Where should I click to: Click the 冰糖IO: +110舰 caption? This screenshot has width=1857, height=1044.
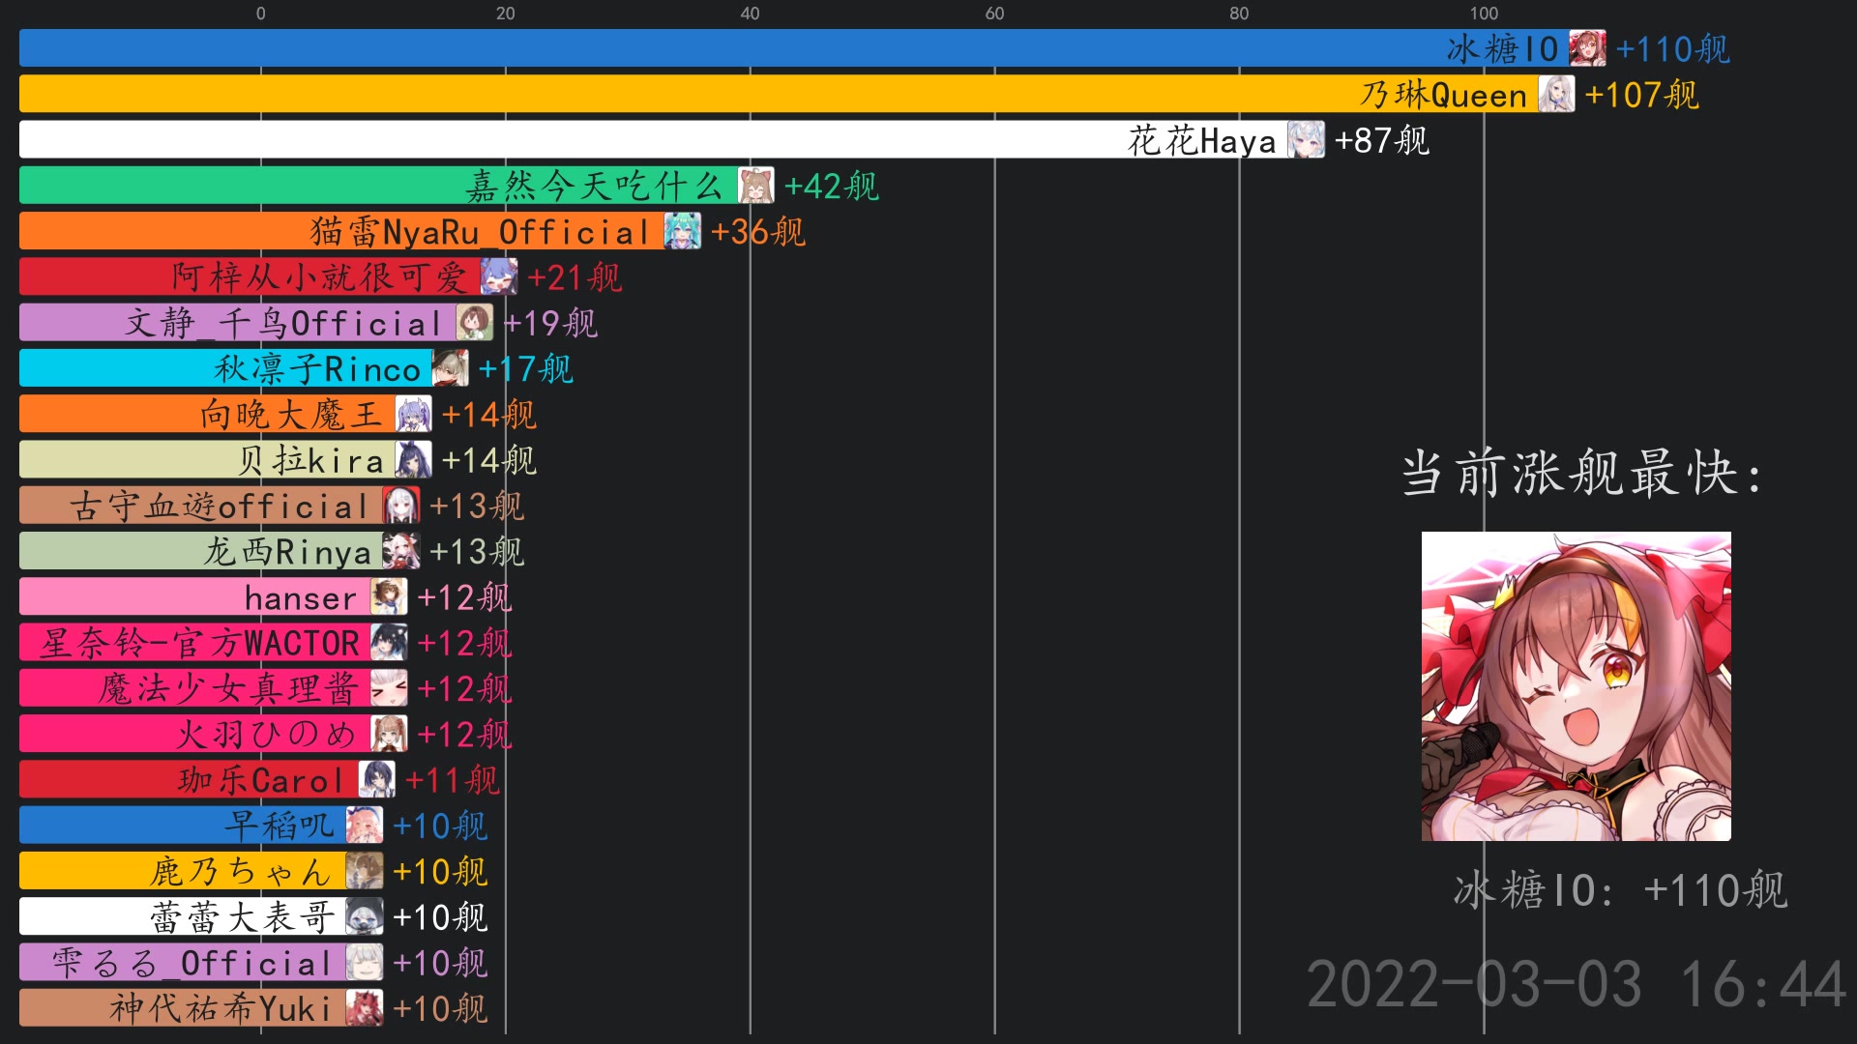click(1620, 889)
